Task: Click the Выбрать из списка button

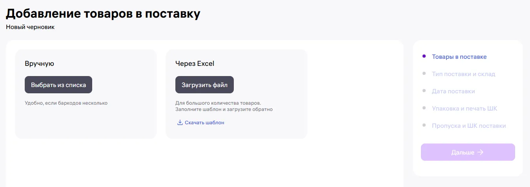Action: click(x=58, y=85)
